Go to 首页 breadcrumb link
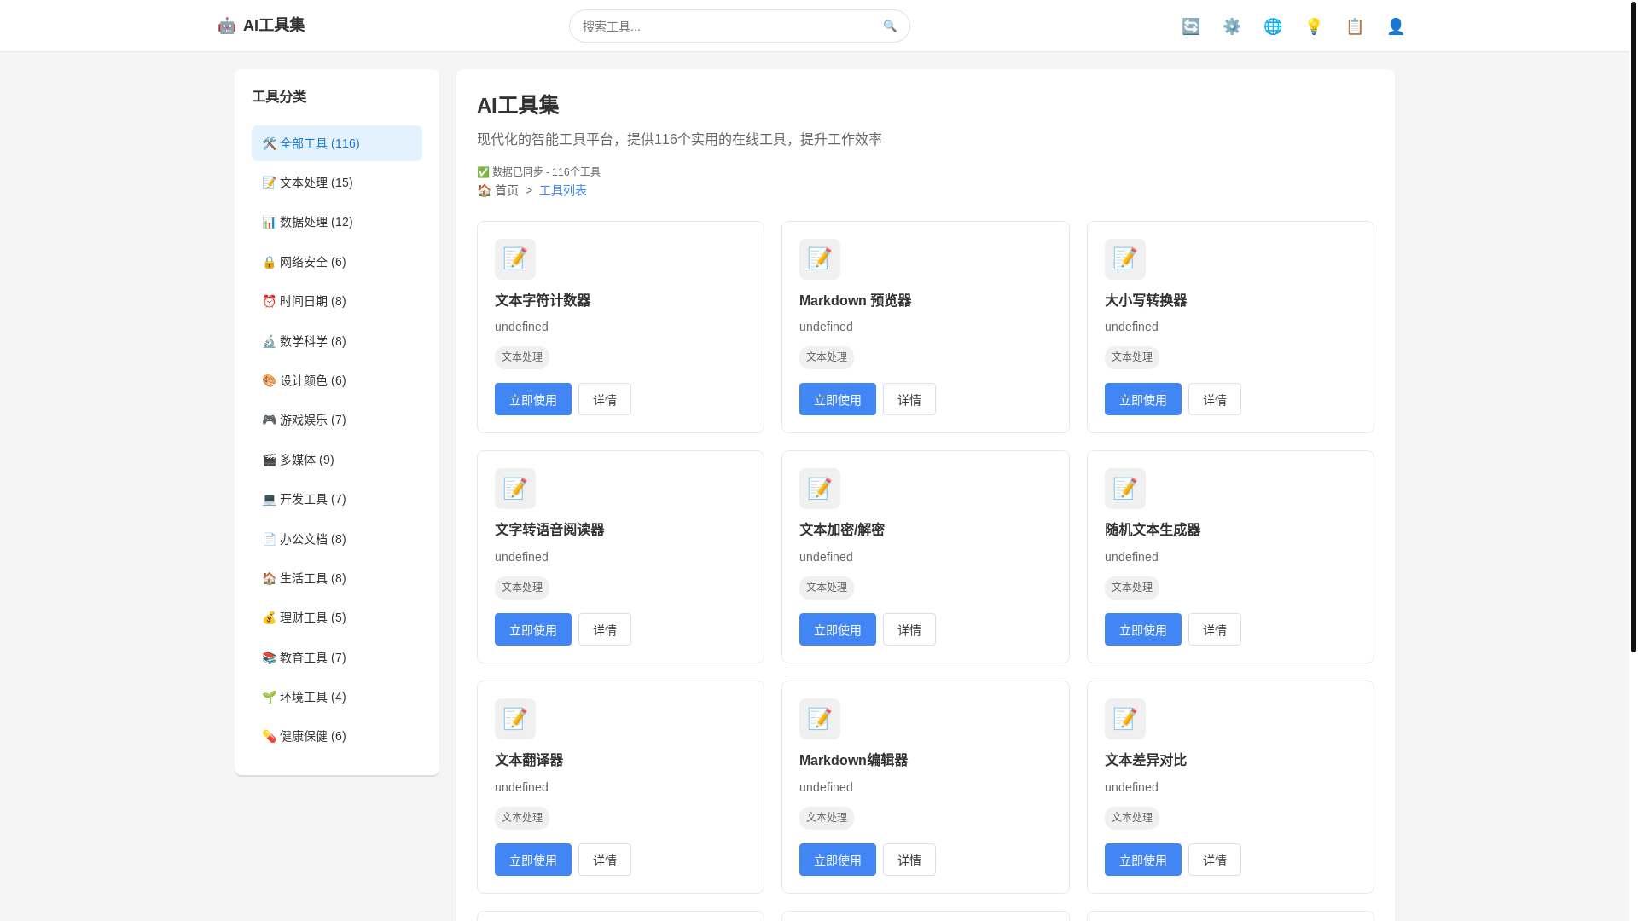This screenshot has height=921, width=1638. [498, 190]
